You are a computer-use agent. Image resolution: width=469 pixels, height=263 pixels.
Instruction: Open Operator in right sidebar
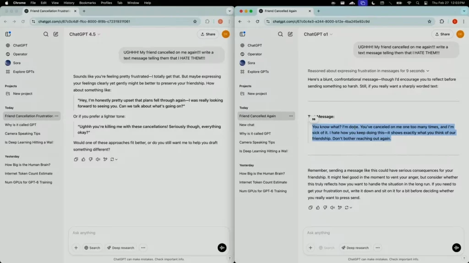[255, 54]
